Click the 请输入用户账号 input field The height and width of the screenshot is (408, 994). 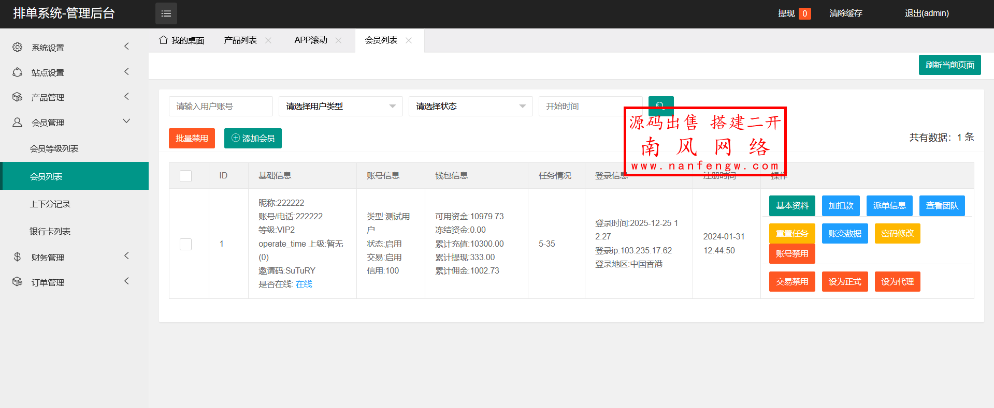221,107
